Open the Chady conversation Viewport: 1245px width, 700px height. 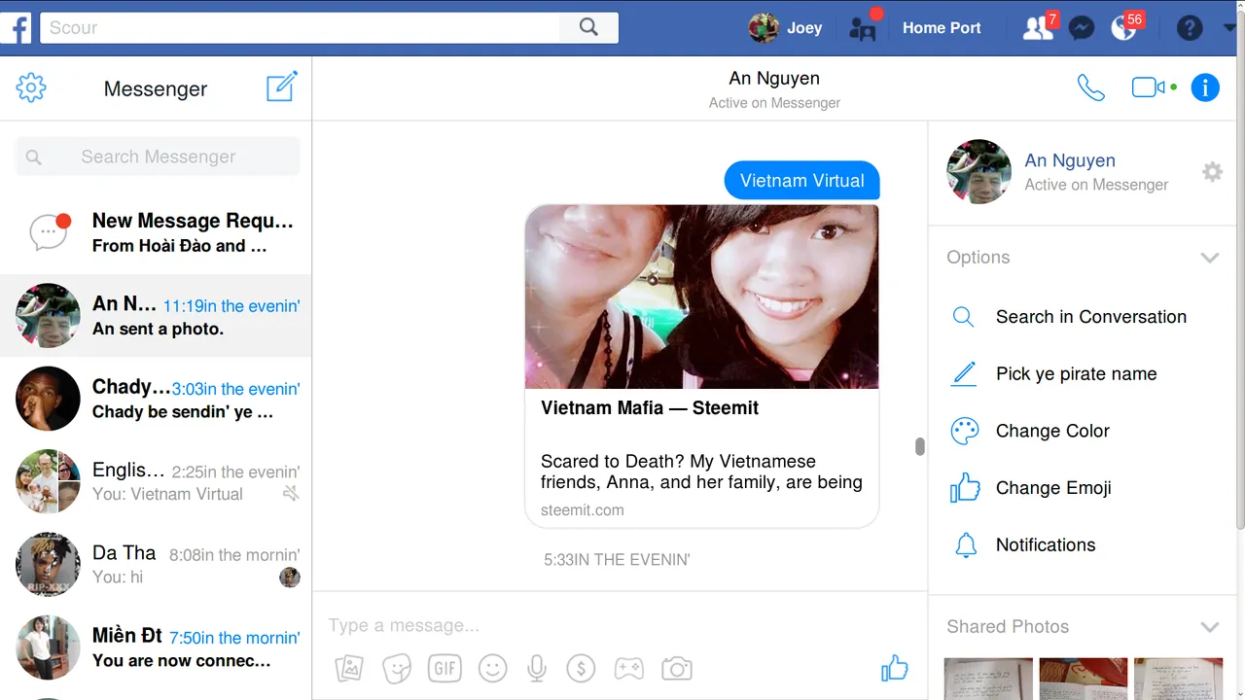(x=156, y=399)
